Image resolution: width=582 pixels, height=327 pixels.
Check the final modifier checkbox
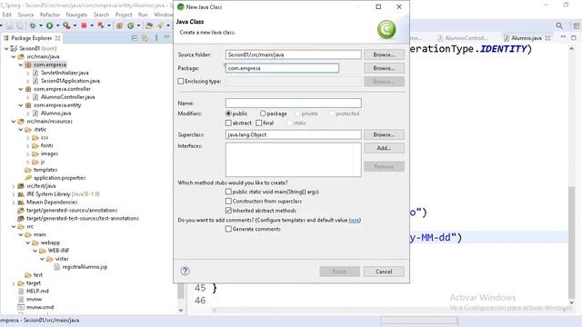coord(258,123)
